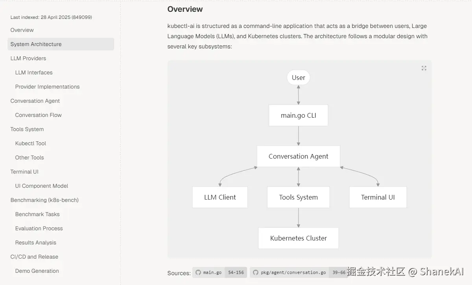Open Provider Implementations page
Screen dimensions: 472x285
(47, 87)
